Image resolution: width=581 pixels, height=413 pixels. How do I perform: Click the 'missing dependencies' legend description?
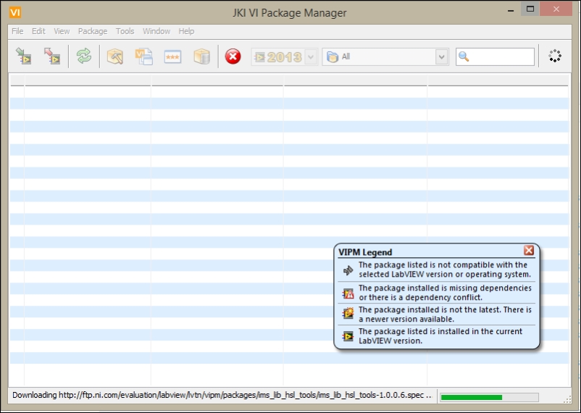pos(445,293)
